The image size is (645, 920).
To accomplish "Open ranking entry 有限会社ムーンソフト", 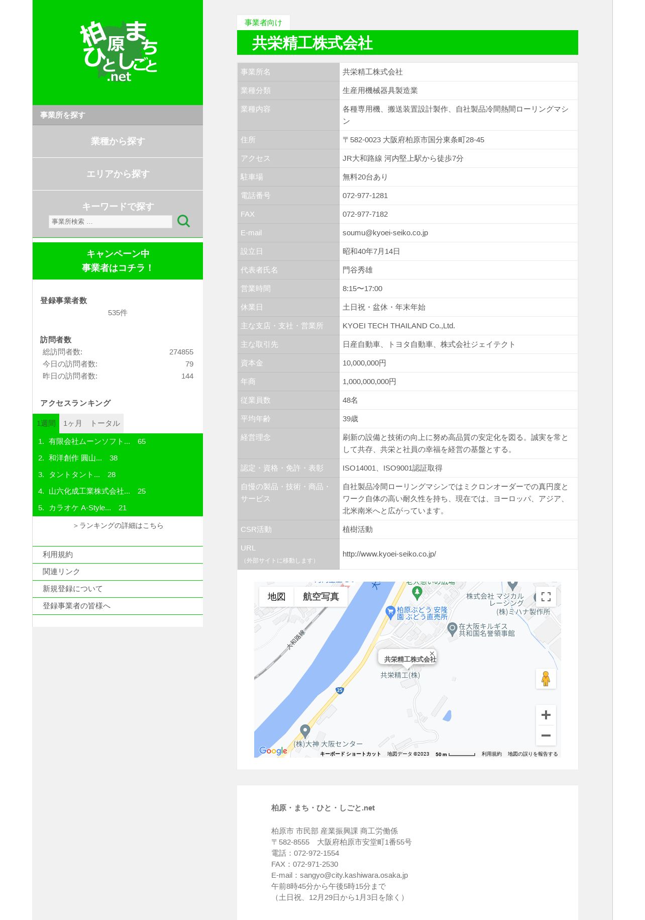I will (x=89, y=441).
